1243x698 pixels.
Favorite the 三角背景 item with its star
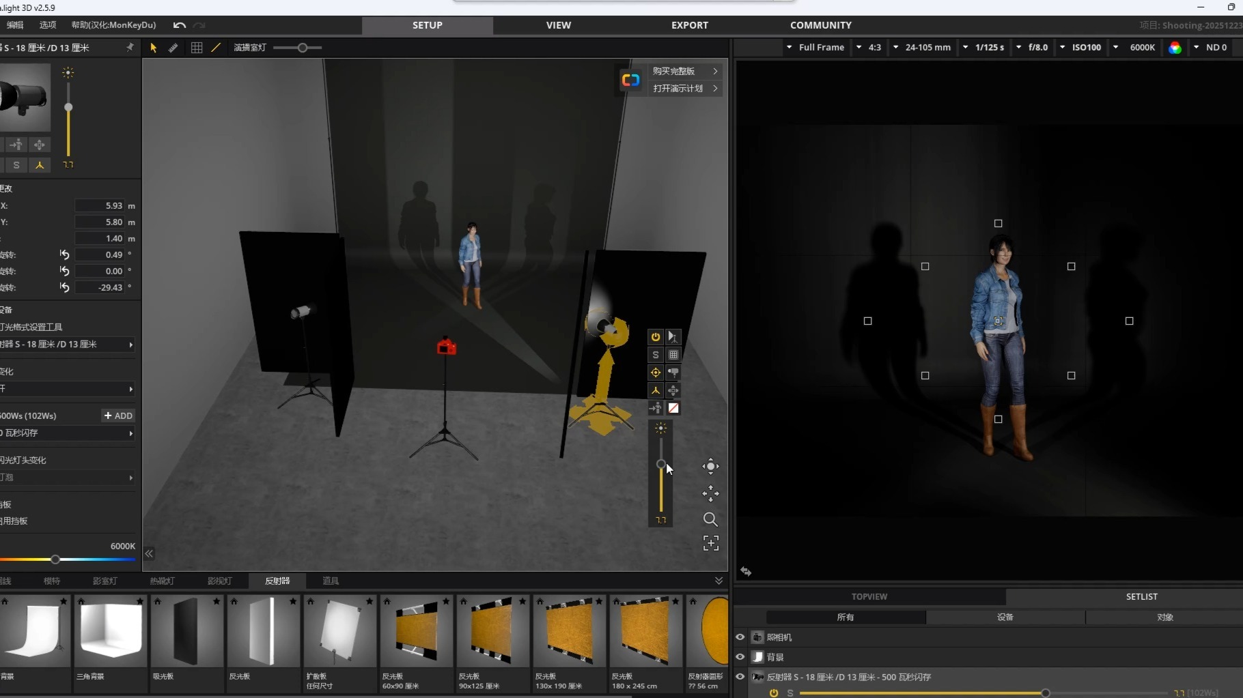(x=140, y=601)
